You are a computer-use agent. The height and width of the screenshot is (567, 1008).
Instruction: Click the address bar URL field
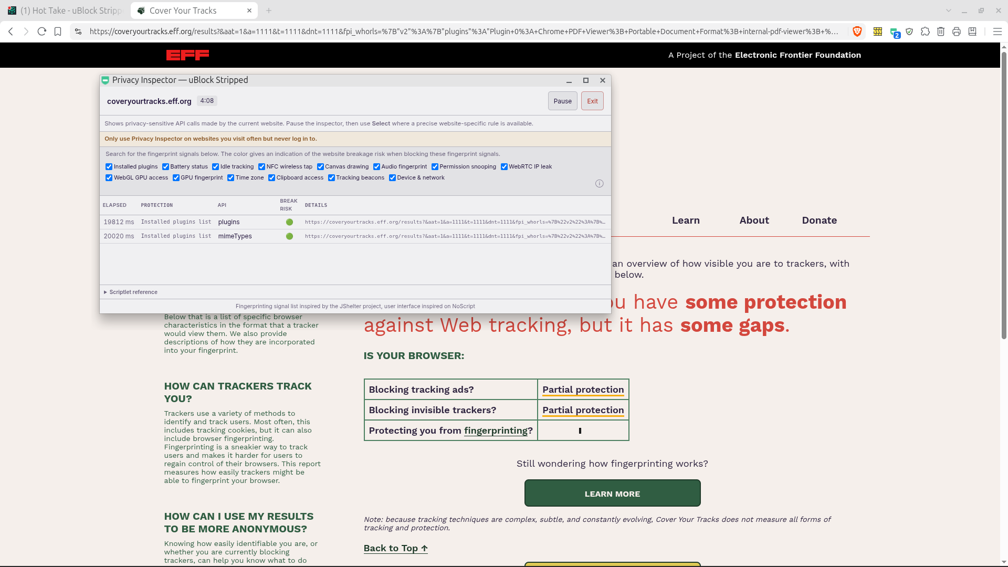tap(464, 31)
